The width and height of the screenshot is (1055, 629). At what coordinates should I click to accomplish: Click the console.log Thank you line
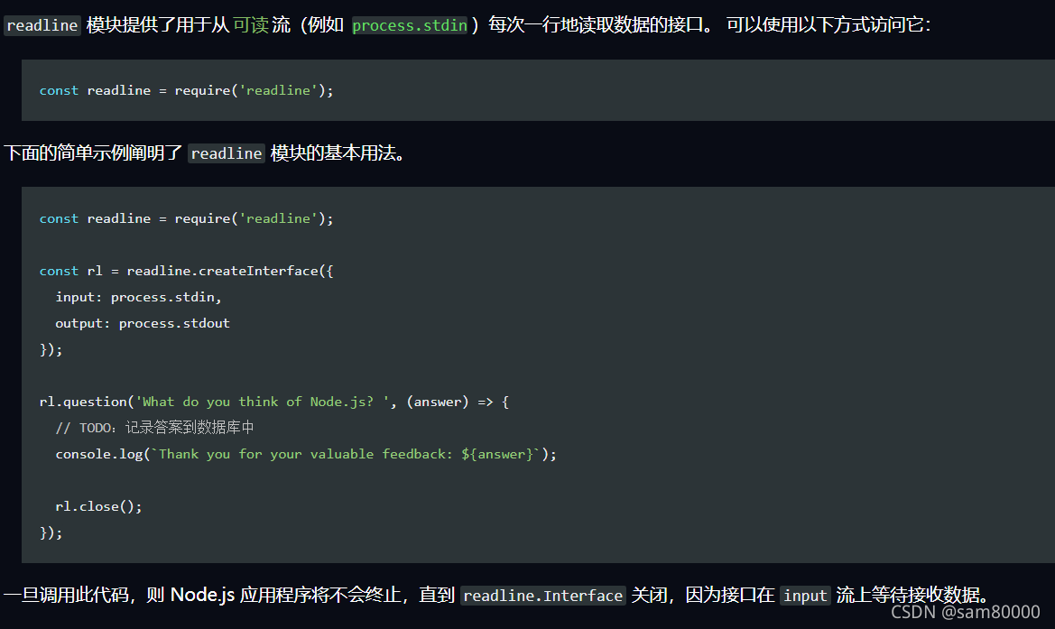click(306, 455)
